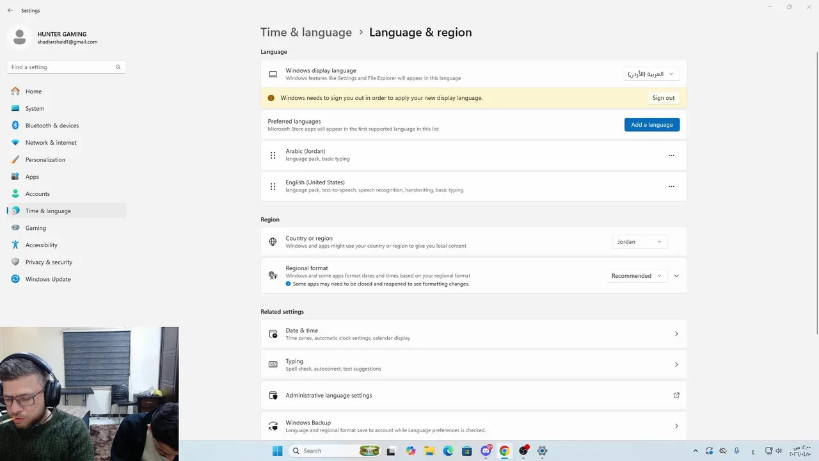Screen dimensions: 819x461
Task: Click the Windows Backup icon
Action: point(273,426)
